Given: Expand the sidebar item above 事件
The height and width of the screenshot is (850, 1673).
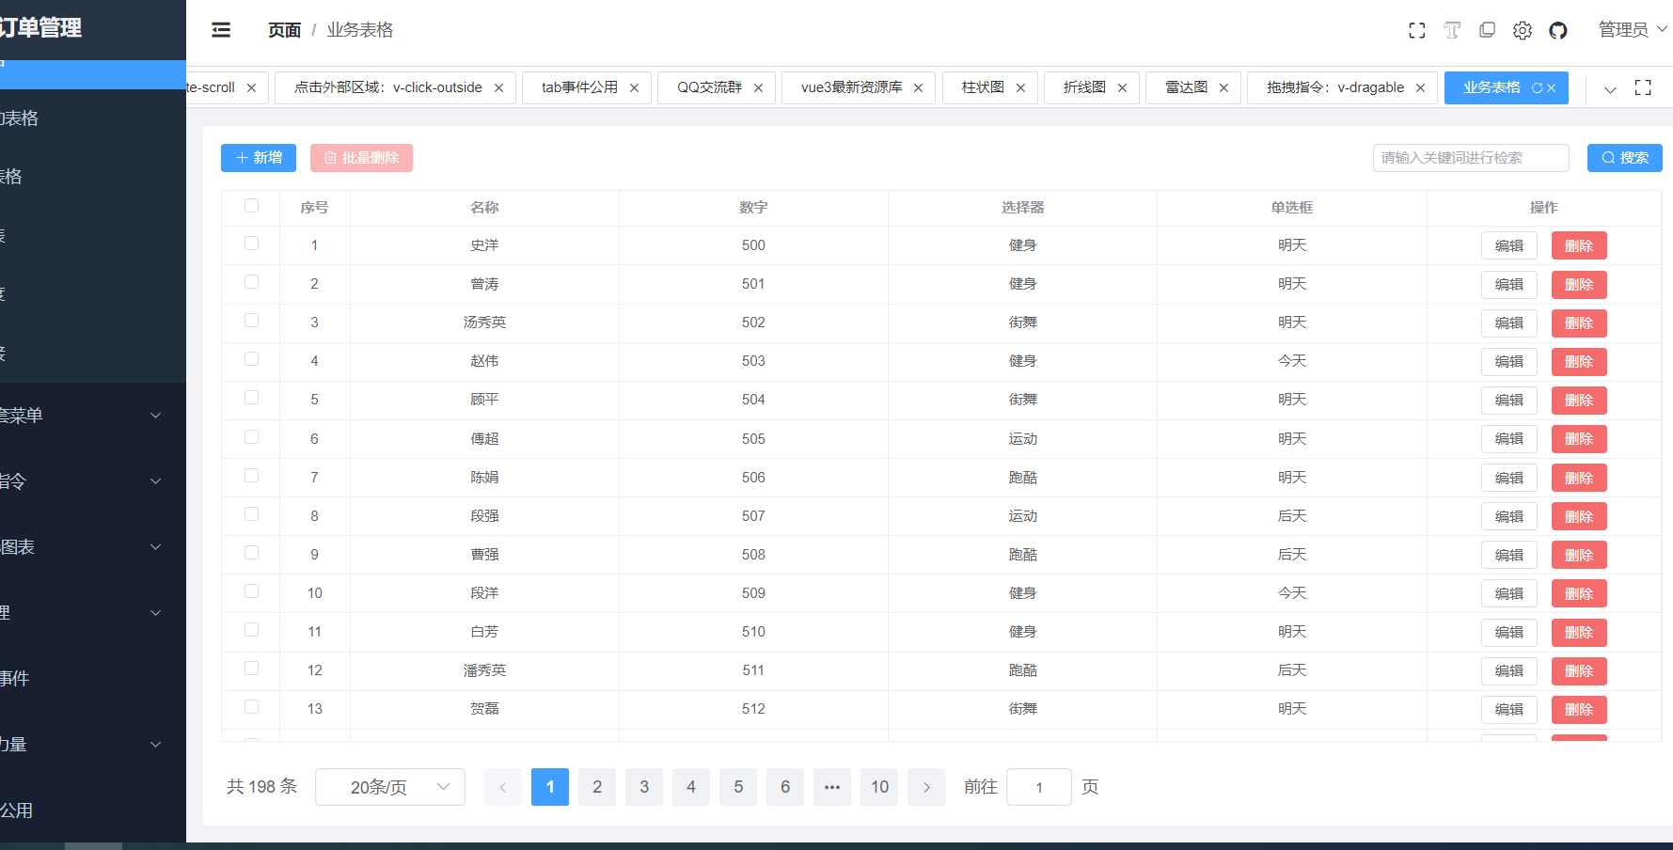Looking at the screenshot, I should (93, 612).
